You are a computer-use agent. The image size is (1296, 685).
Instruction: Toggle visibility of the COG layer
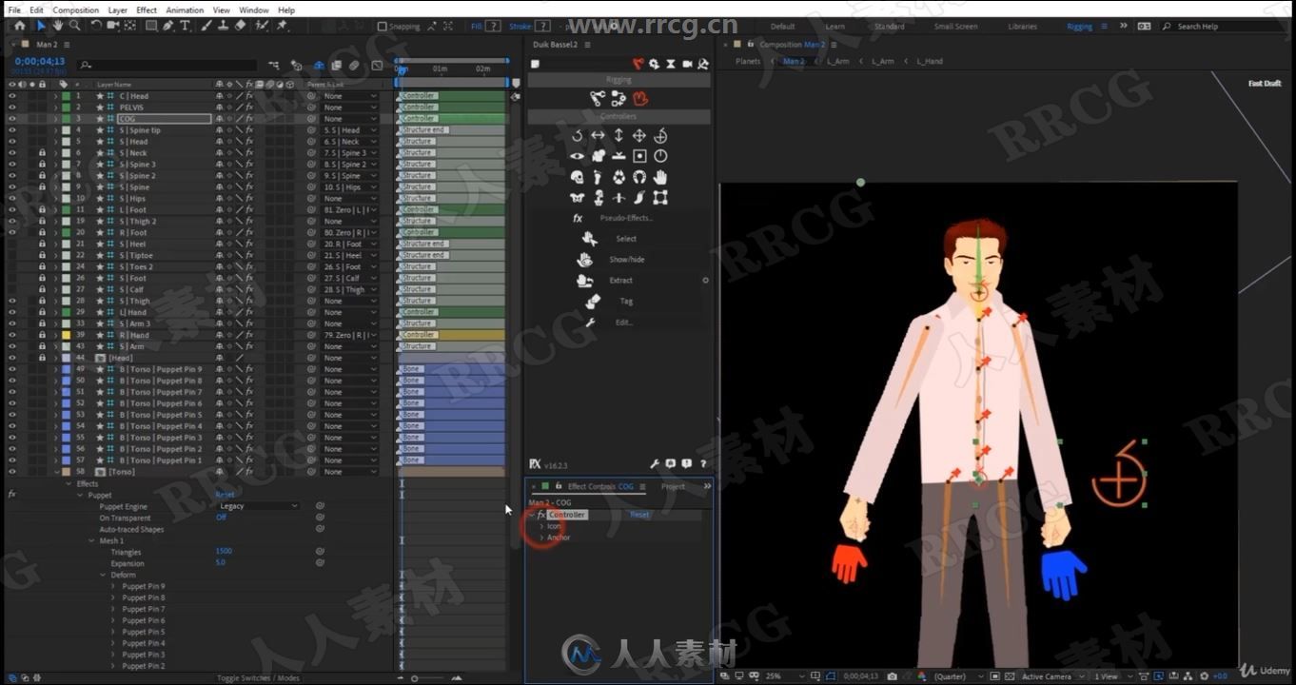tap(11, 119)
